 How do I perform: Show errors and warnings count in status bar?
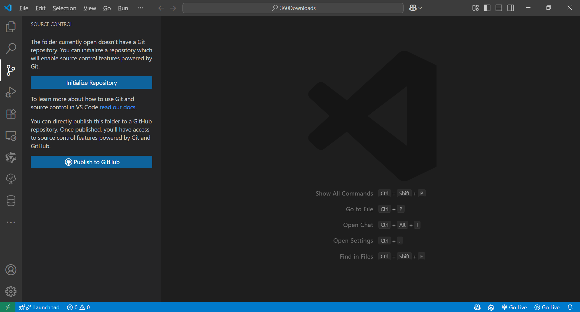[79, 307]
